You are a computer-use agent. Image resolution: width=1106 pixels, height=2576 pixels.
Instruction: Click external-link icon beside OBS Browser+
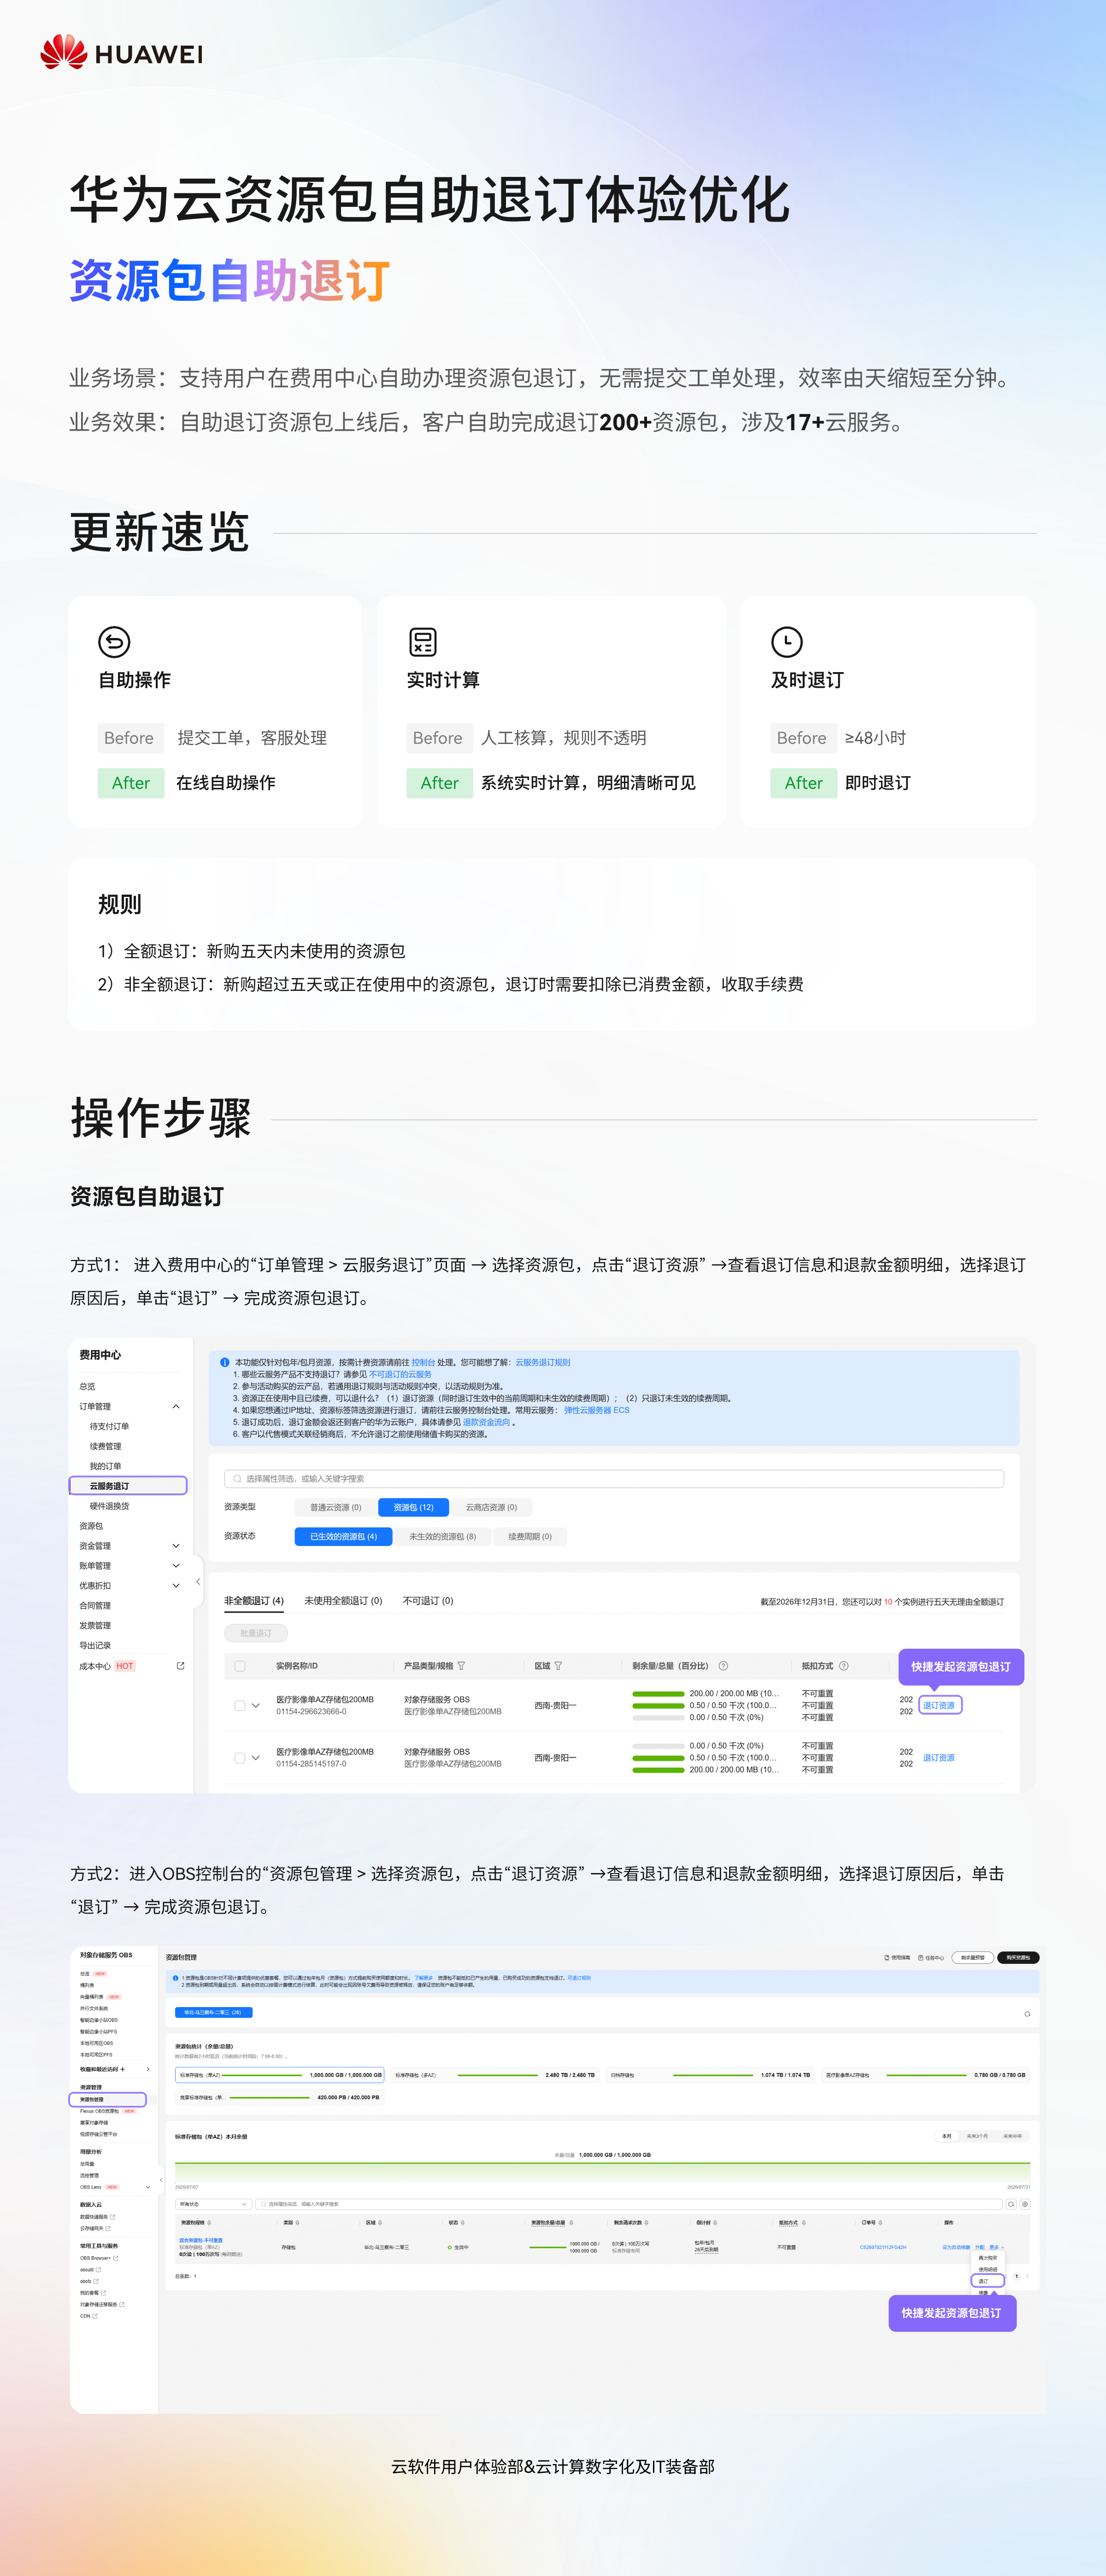(116, 2258)
